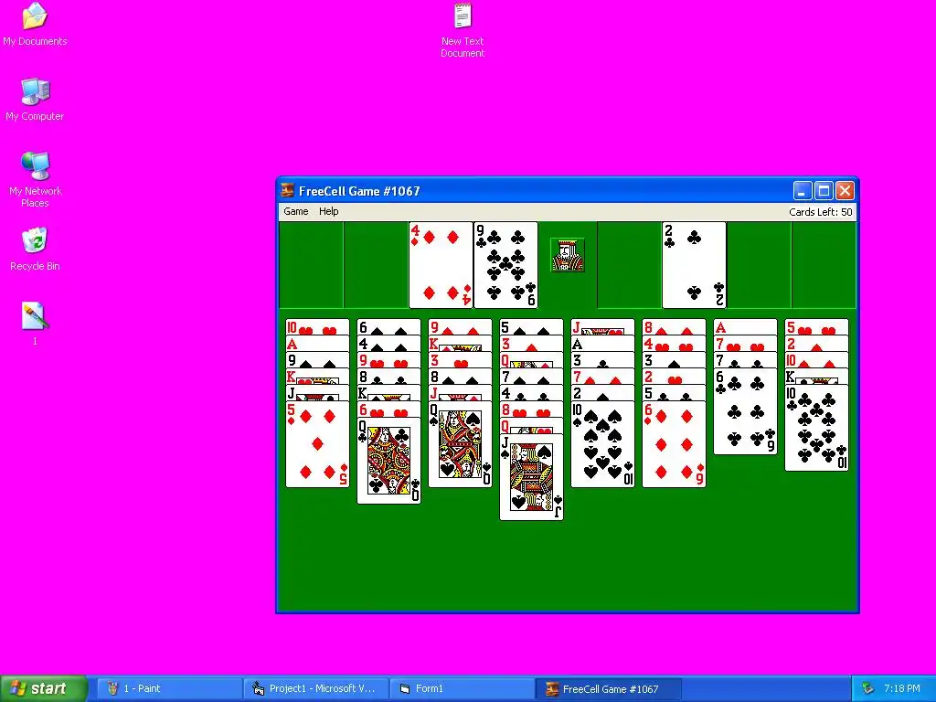
Task: Select the 6 of clubs at column seven bottom
Action: tap(745, 411)
